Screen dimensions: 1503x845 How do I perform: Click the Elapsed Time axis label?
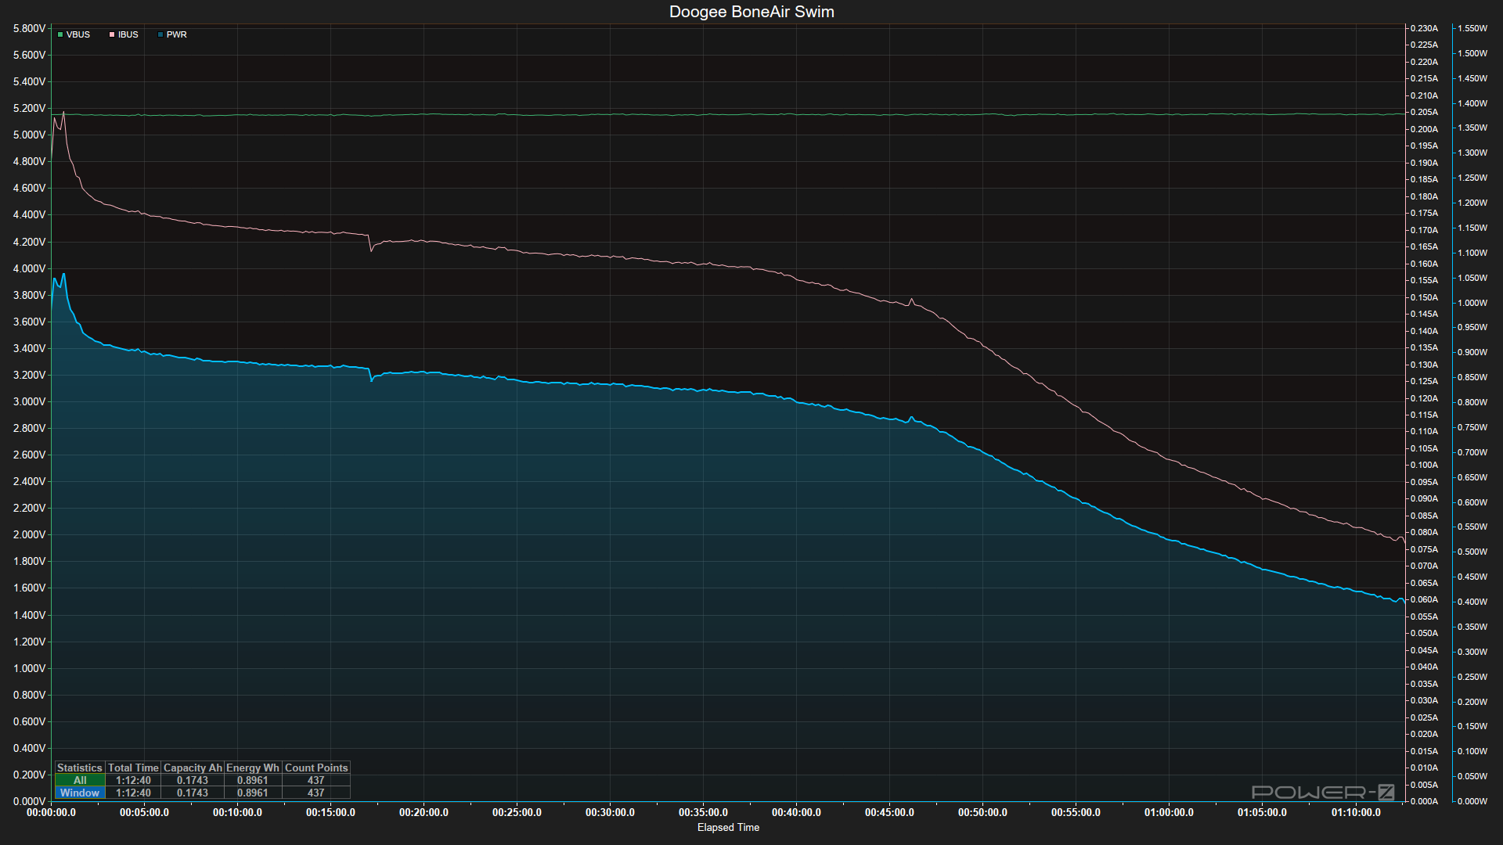(728, 827)
